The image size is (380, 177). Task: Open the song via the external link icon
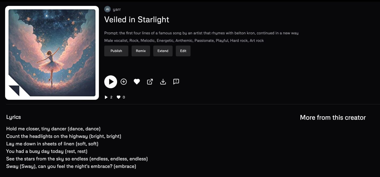(150, 82)
